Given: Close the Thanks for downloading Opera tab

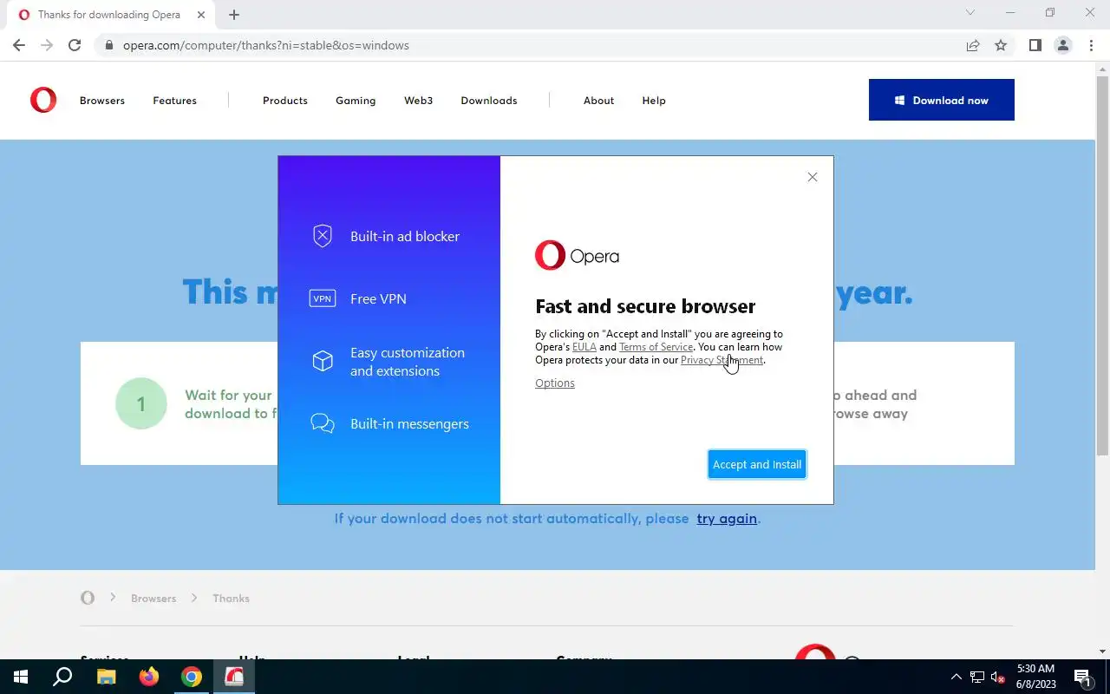Looking at the screenshot, I should (x=200, y=15).
